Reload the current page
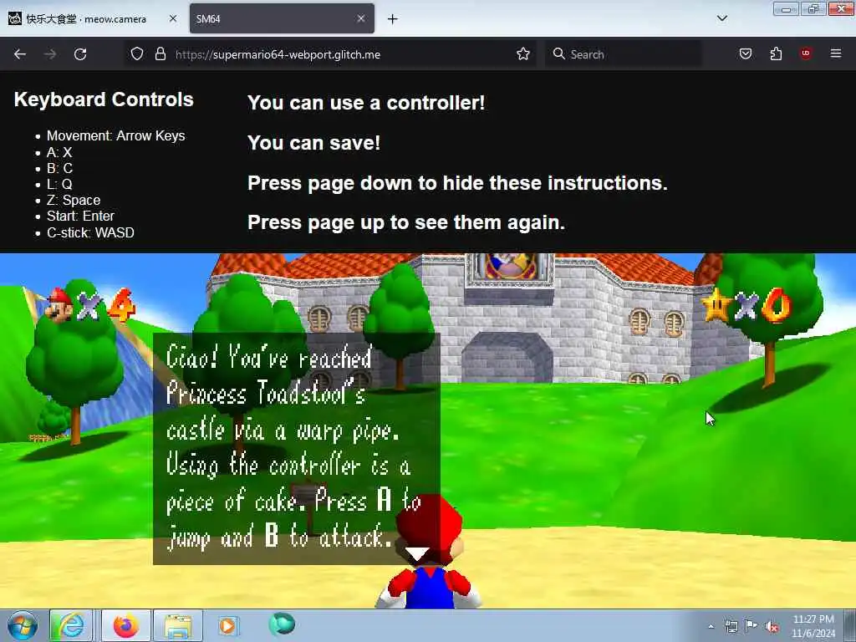The image size is (856, 642). click(x=80, y=54)
